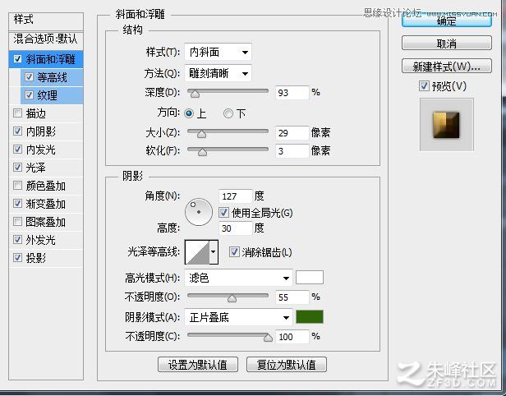Toggle the 光泽 checkbox
The width and height of the screenshot is (506, 396).
point(17,167)
